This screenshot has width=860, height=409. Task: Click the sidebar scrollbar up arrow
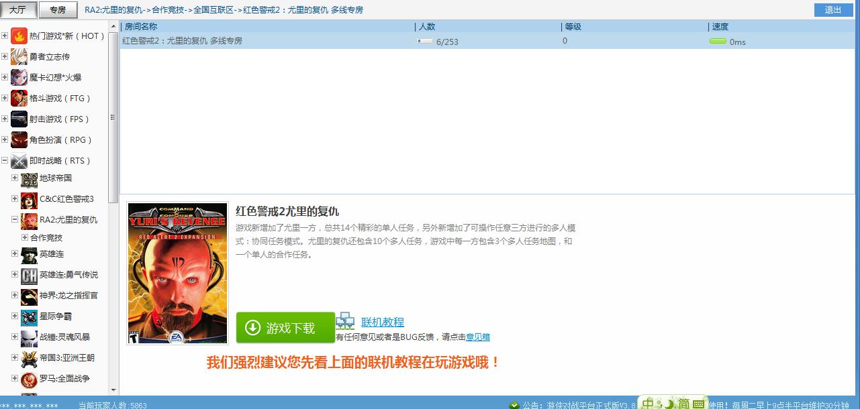(x=113, y=26)
